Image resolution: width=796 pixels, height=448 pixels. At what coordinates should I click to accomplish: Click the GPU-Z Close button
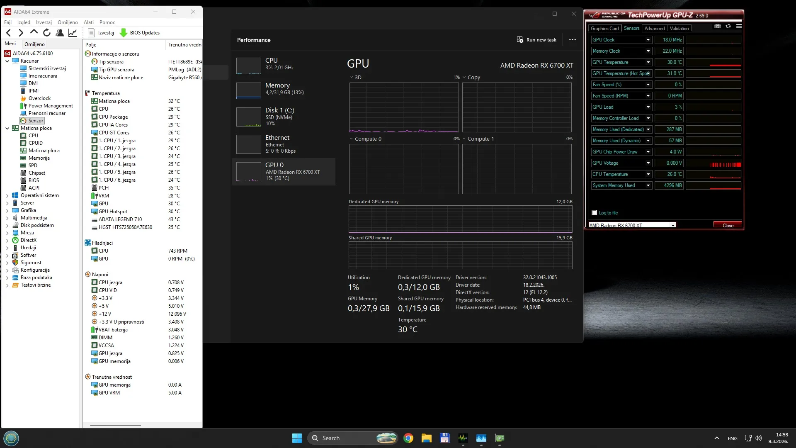(x=728, y=225)
